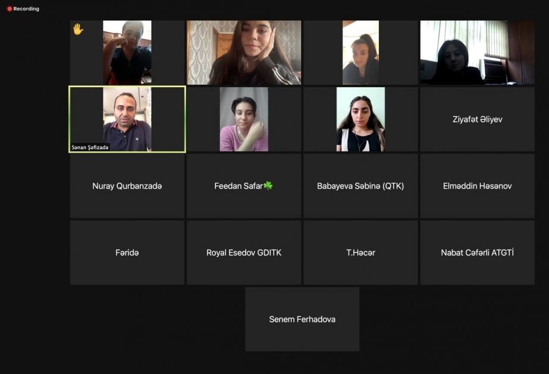Viewport: 549px width, 374px height.
Task: Select video of woman in pink cardigan
Action: [x=244, y=119]
